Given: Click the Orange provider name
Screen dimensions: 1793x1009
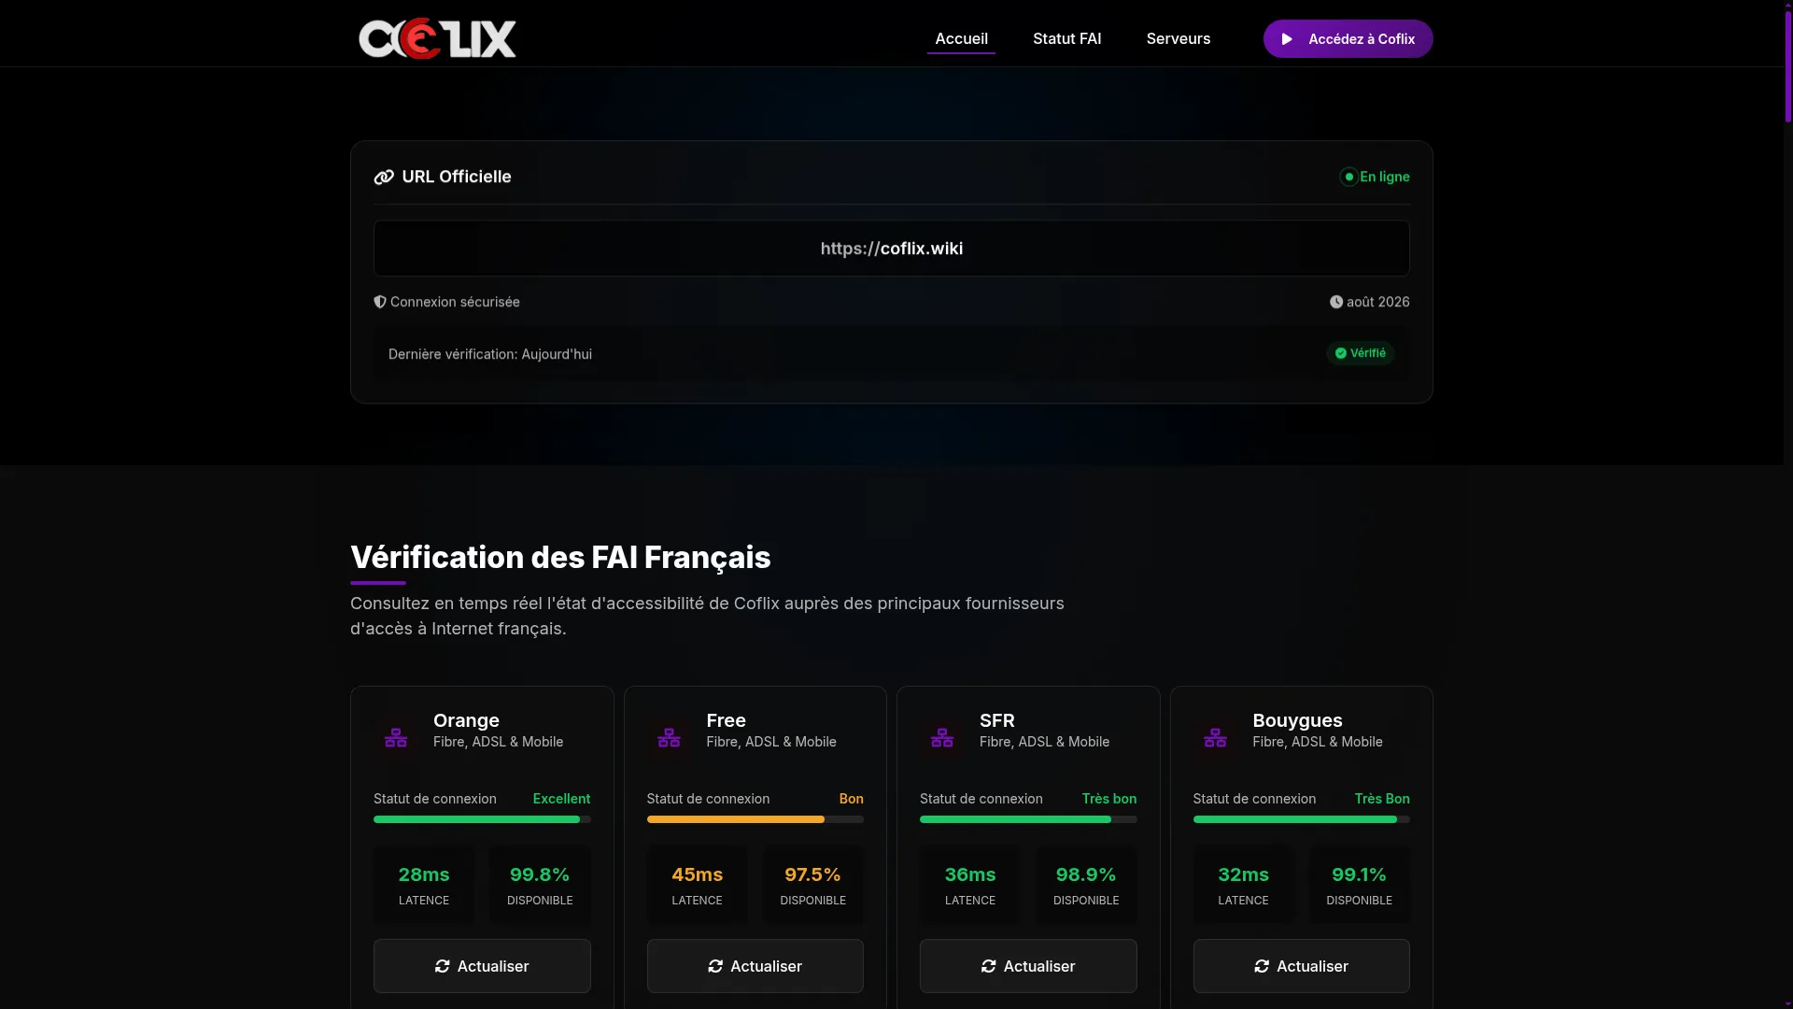Looking at the screenshot, I should tap(466, 720).
